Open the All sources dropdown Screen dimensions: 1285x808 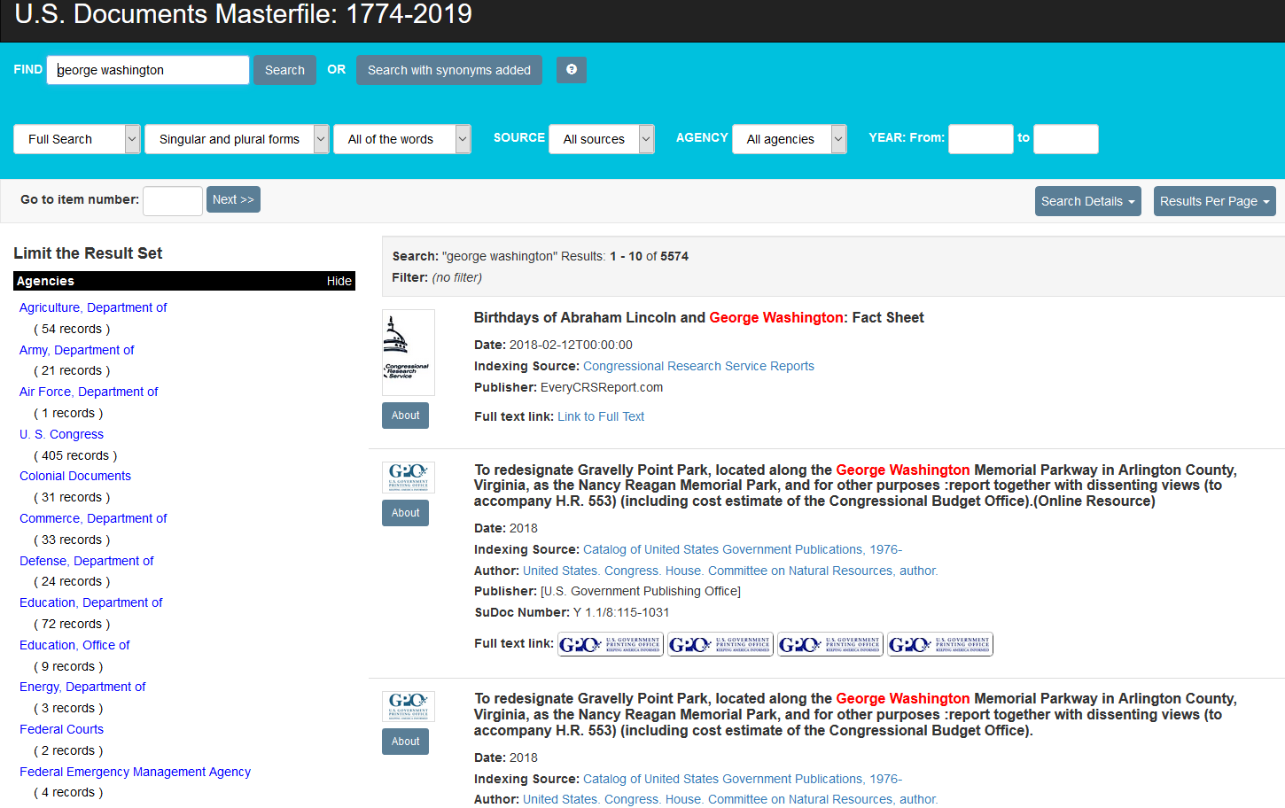tap(602, 139)
